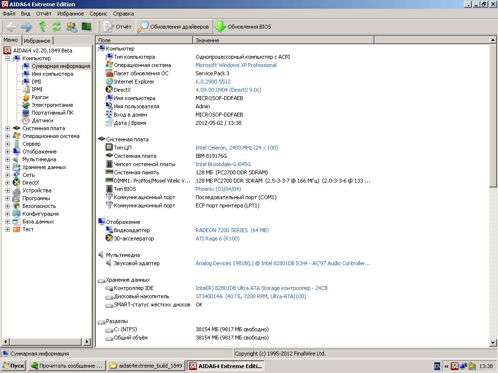Click the green Refresh toolbar icon
This screenshot has height=373, width=498.
point(57,27)
